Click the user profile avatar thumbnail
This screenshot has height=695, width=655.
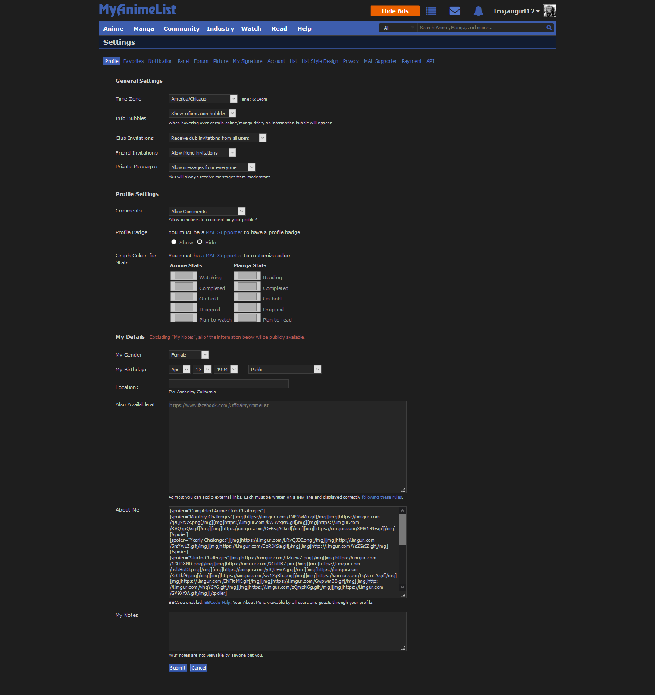(x=549, y=11)
